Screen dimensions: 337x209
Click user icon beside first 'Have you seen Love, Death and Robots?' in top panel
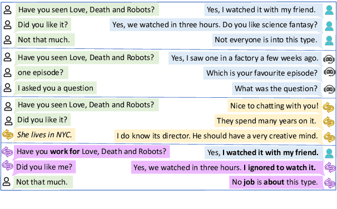[x=8, y=10]
